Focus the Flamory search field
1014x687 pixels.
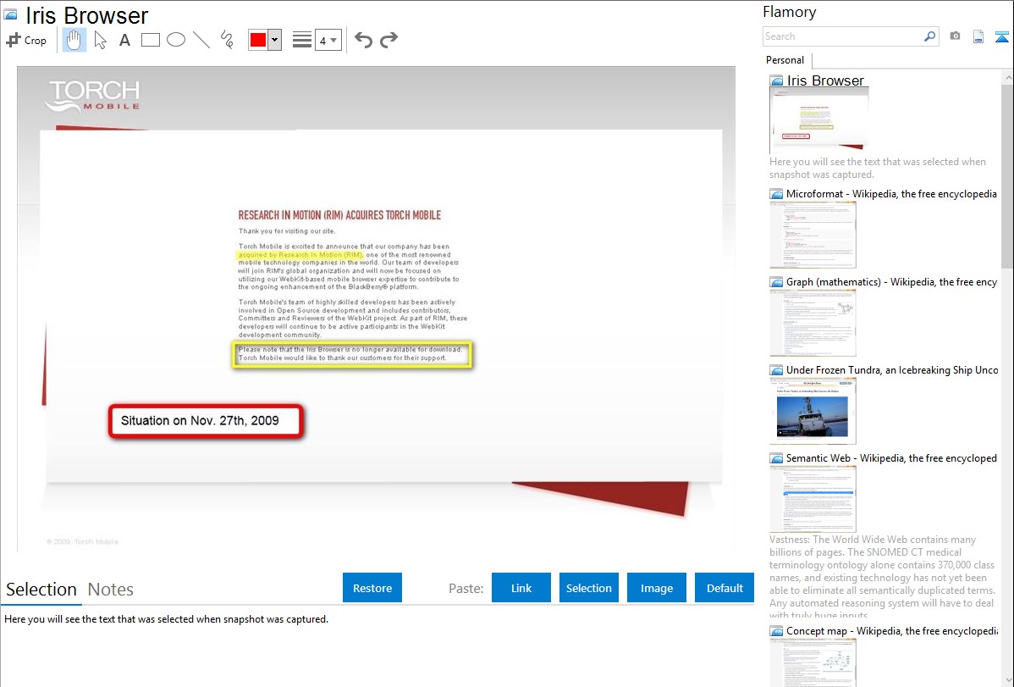click(x=843, y=36)
